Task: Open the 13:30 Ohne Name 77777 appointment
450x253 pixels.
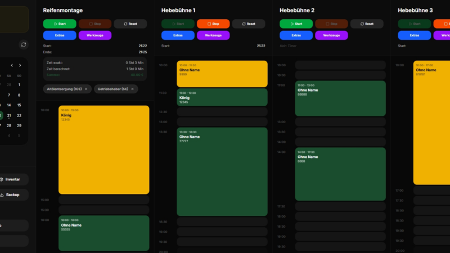Action: 222,171
